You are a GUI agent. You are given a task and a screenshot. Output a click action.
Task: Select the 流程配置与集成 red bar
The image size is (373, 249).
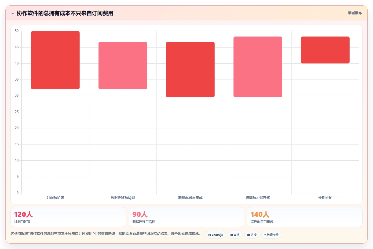(190, 70)
